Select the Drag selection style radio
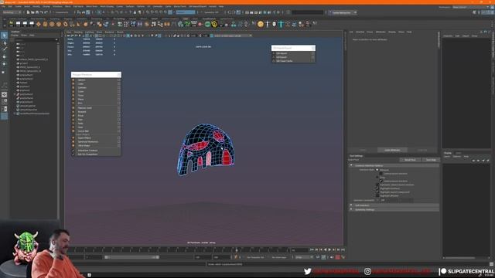Image resolution: width=495 pixels, height=278 pixels. [377, 178]
